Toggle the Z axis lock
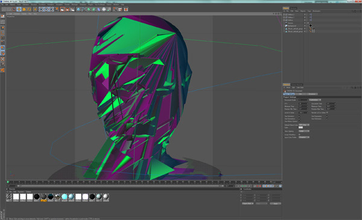362x220 pixels. click(x=51, y=9)
